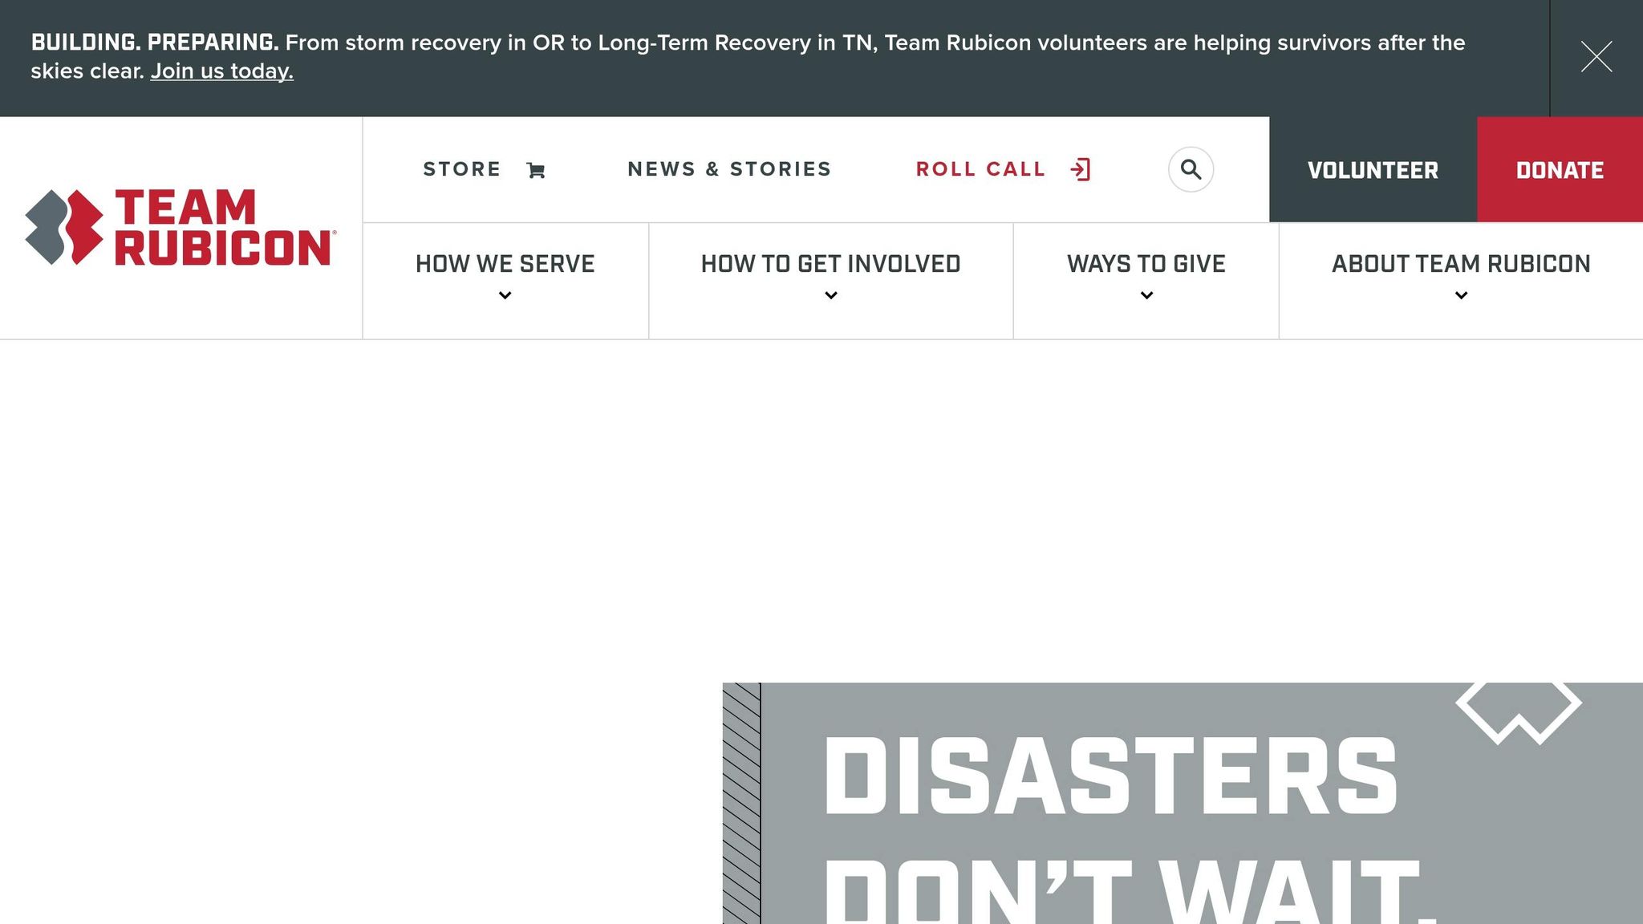
Task: Click the login arrow icon beside ROLL CALL
Action: pos(1081,169)
